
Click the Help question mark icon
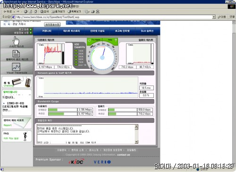click(x=116, y=40)
